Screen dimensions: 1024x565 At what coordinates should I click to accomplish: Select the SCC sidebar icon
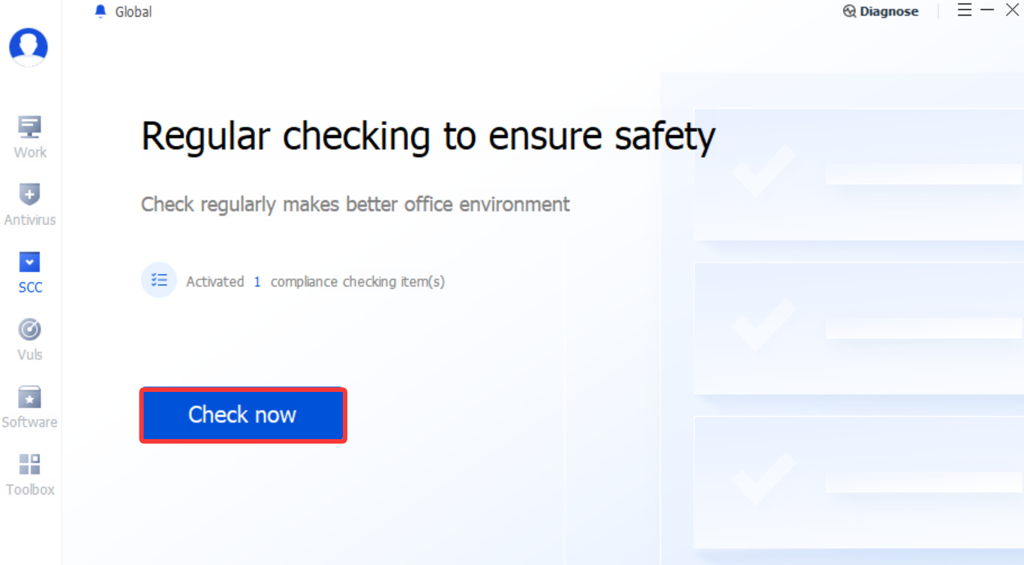30,262
